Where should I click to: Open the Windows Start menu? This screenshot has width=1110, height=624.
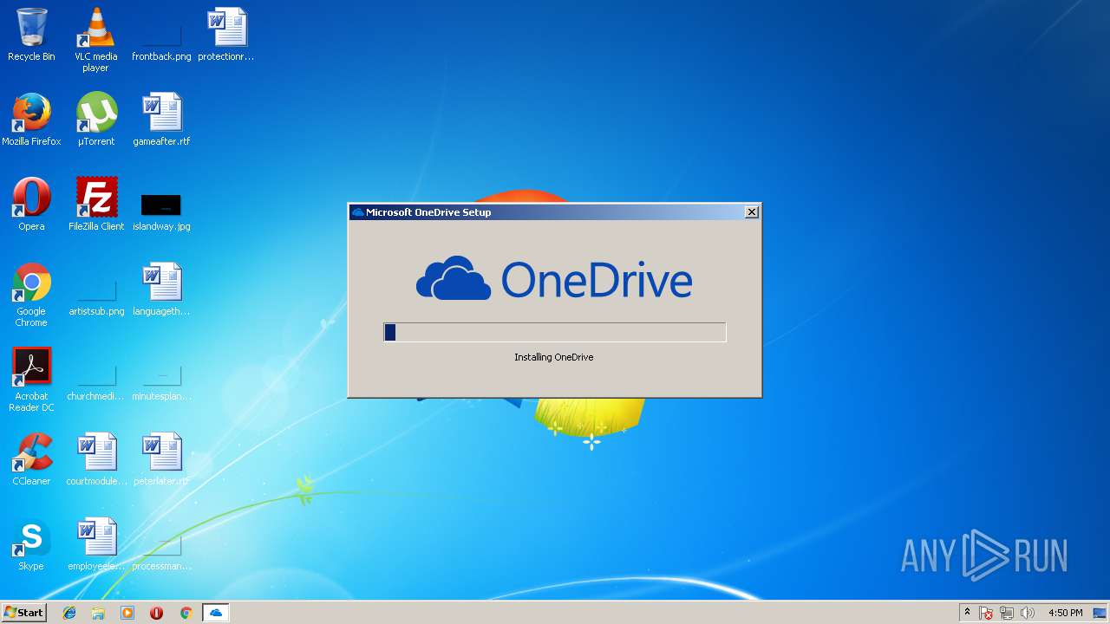tap(23, 613)
